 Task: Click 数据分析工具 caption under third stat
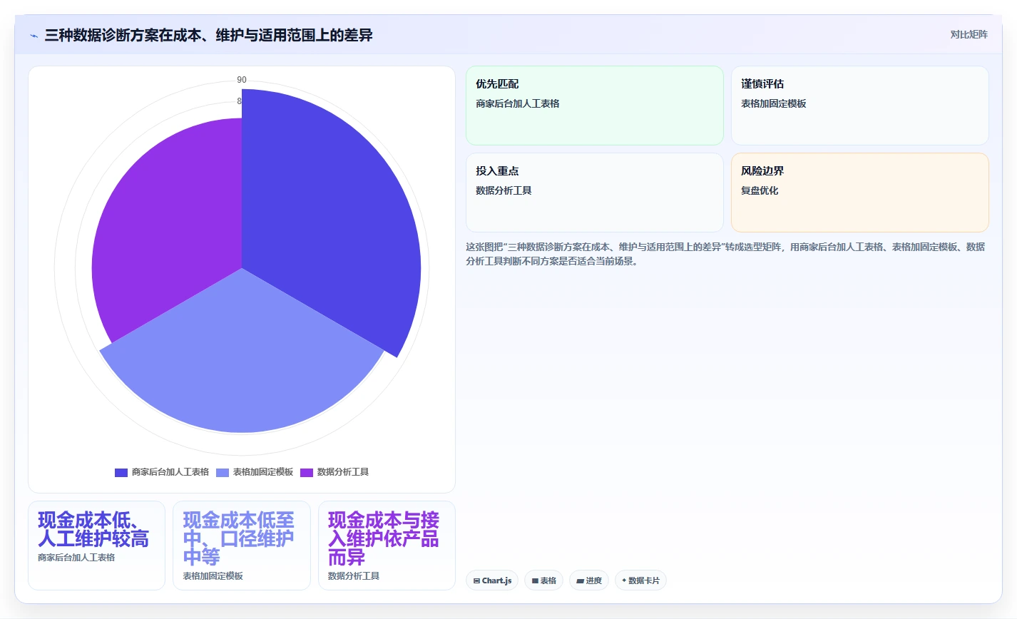pos(354,576)
